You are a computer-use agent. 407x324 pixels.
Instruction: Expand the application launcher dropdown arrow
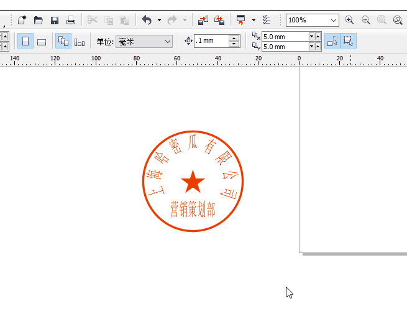pos(254,20)
